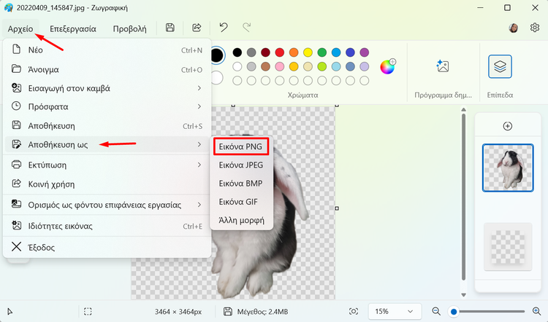Select the large black primary color circle
The width and height of the screenshot is (548, 322).
(217, 55)
